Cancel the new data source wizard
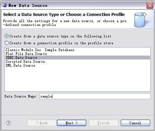 [x=135, y=123]
